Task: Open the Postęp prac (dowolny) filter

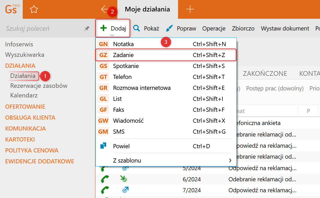Action: click(275, 89)
